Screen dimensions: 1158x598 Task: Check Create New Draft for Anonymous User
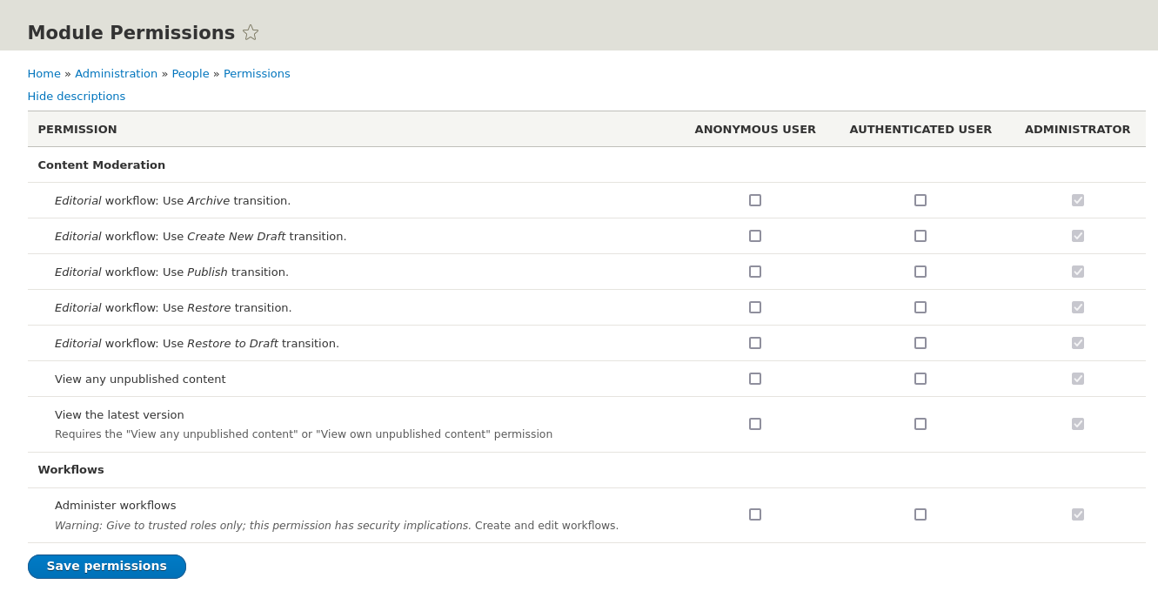tap(754, 236)
